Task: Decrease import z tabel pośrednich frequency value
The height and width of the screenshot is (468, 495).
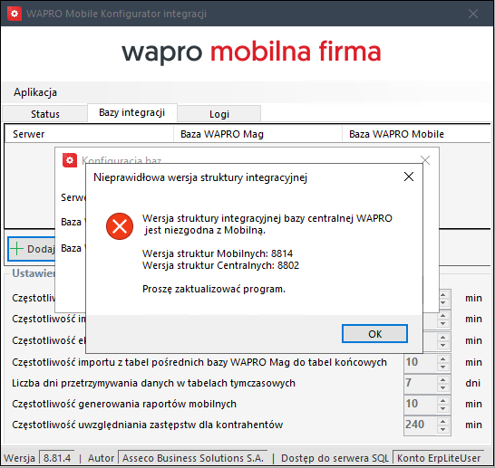Action: point(442,367)
